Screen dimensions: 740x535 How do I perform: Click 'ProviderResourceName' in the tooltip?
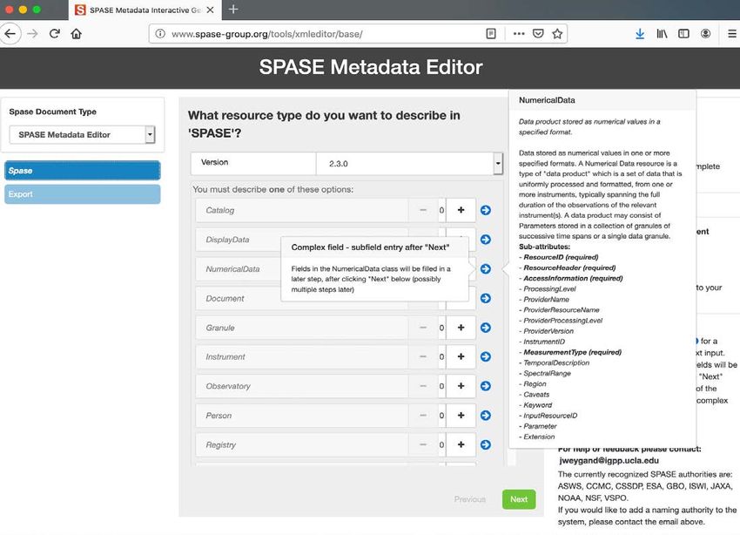[562, 310]
